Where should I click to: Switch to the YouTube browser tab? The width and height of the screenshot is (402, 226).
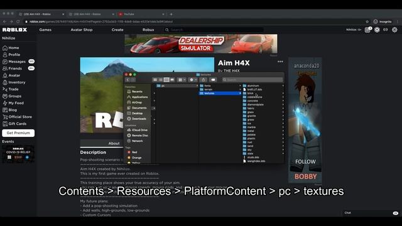coord(141,14)
